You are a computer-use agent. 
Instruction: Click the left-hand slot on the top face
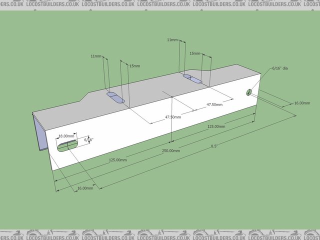pos(115,96)
